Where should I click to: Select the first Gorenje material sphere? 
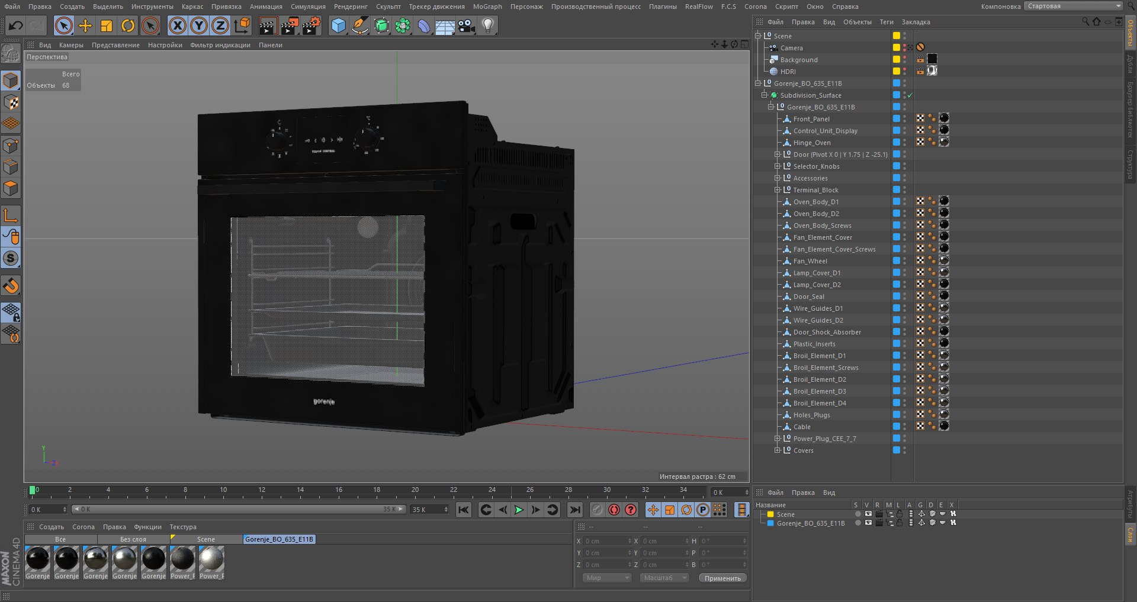click(38, 559)
